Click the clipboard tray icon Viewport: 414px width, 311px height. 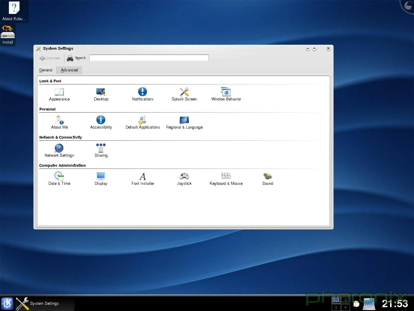(x=356, y=304)
